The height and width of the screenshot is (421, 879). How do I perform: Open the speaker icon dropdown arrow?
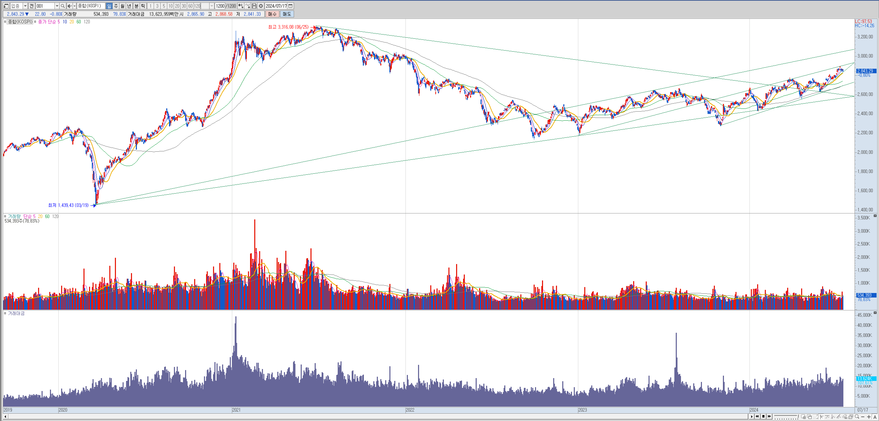pos(74,6)
